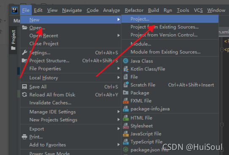
Task: Open the Navigate menu
Action: [72, 11]
